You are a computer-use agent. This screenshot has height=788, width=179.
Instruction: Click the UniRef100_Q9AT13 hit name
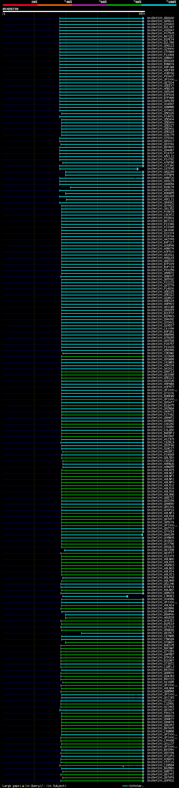tap(161, 371)
